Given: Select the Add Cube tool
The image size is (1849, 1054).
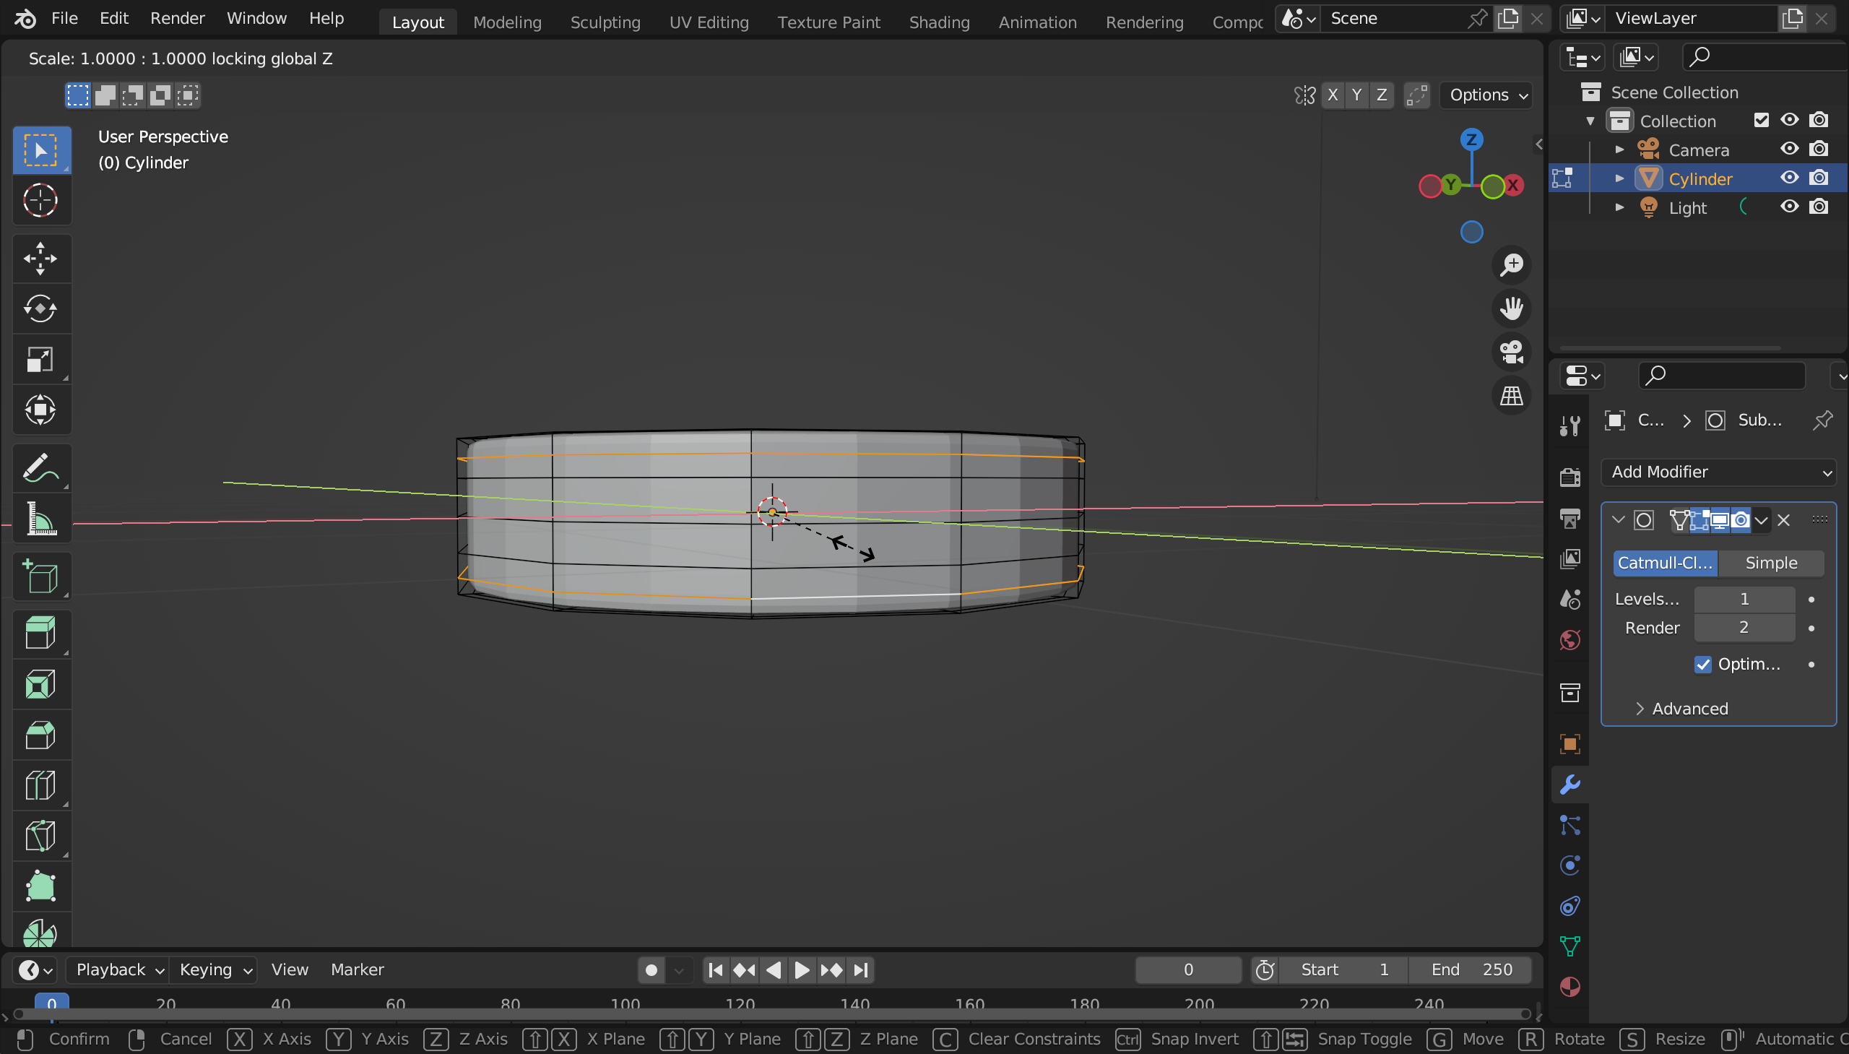Looking at the screenshot, I should 41,577.
